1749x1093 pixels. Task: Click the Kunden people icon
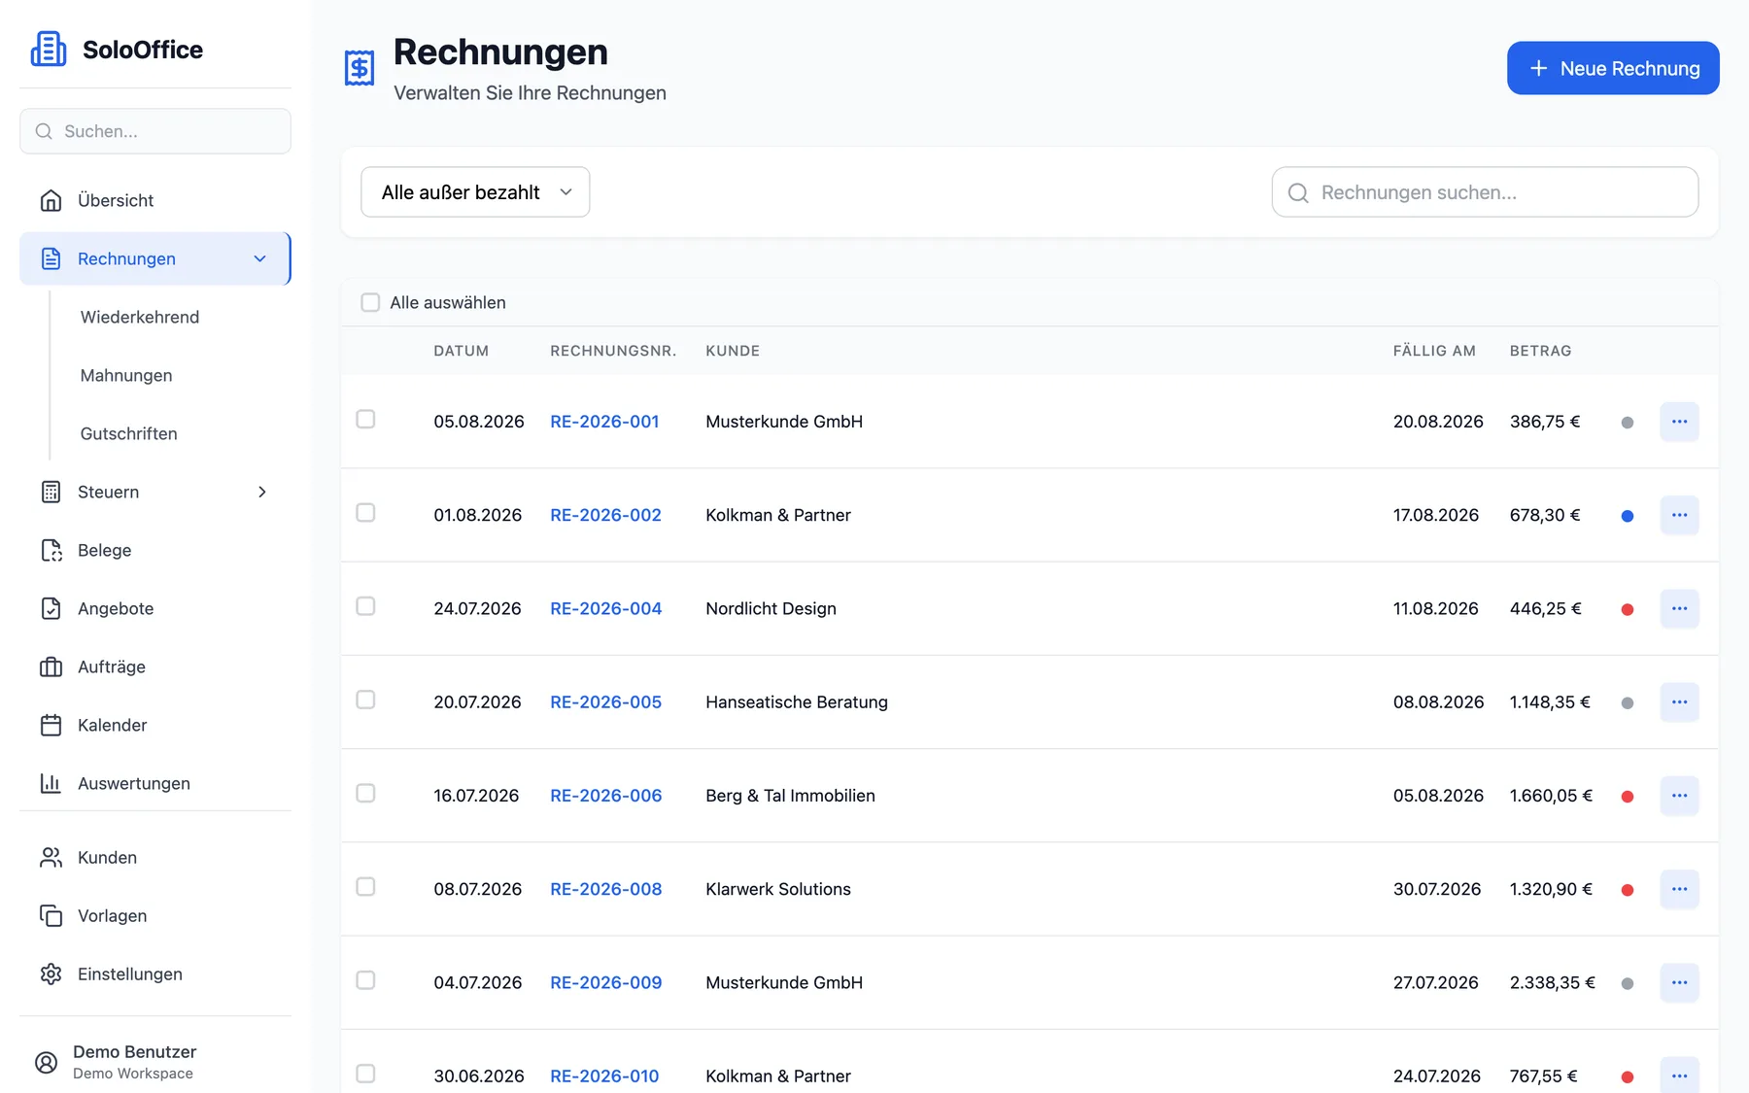[51, 857]
